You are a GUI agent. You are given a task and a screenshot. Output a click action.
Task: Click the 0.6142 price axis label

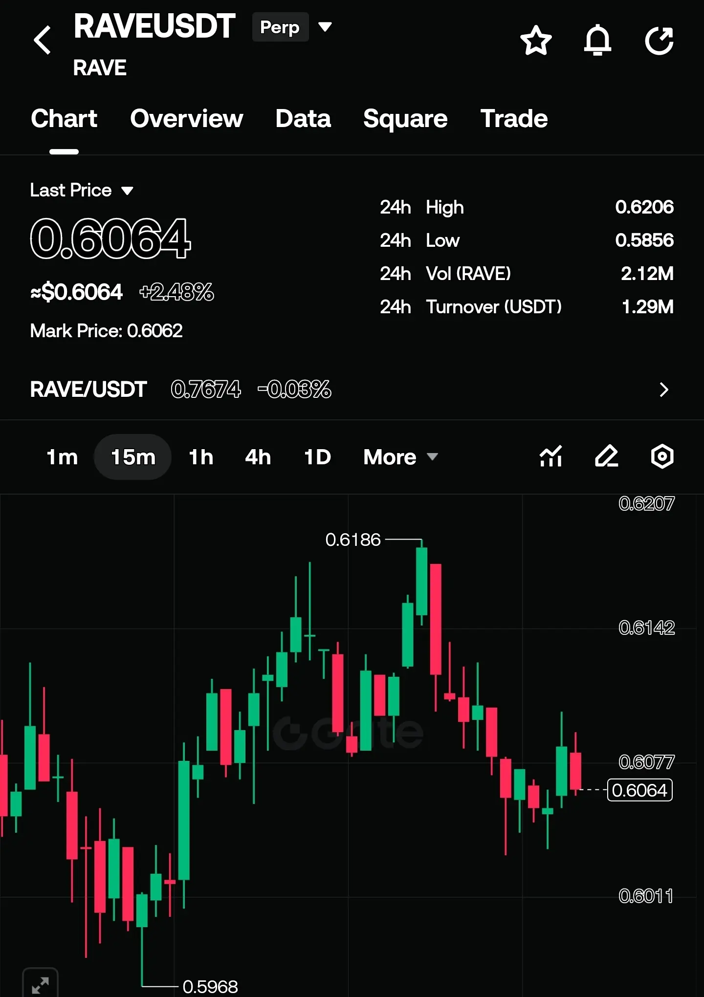(x=646, y=628)
